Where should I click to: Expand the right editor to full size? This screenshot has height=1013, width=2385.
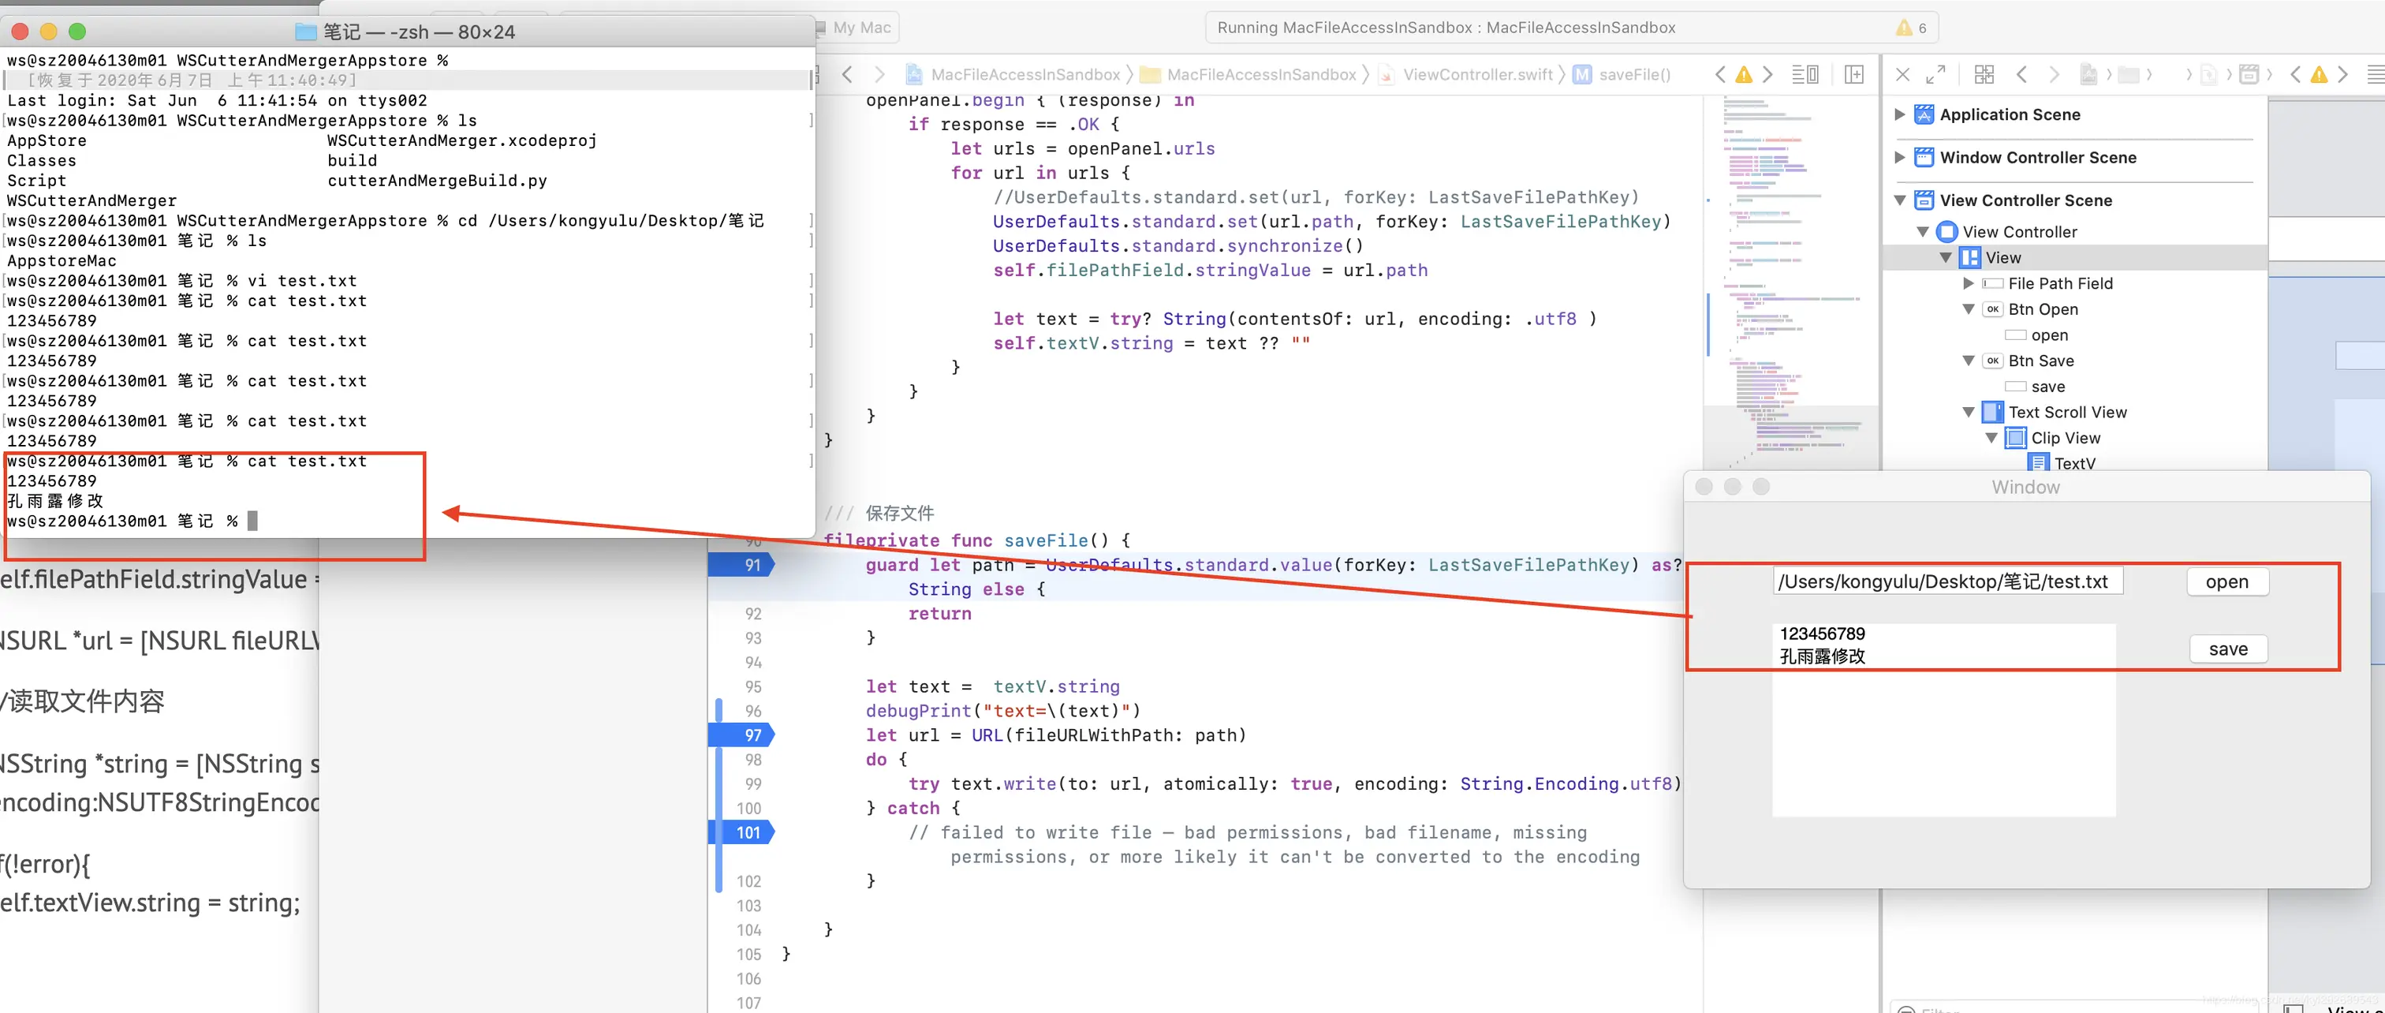(x=1936, y=75)
